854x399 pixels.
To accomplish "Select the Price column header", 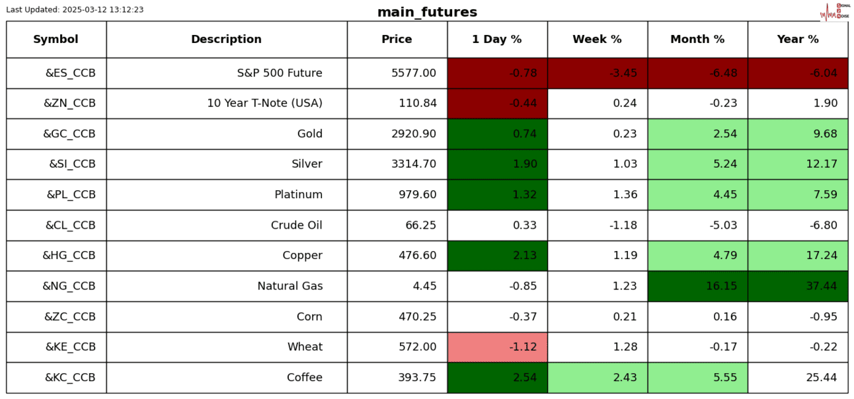I will 397,40.
